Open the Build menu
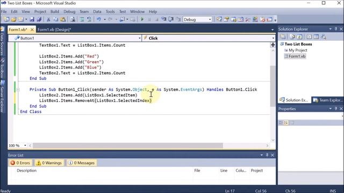 pos(55,11)
